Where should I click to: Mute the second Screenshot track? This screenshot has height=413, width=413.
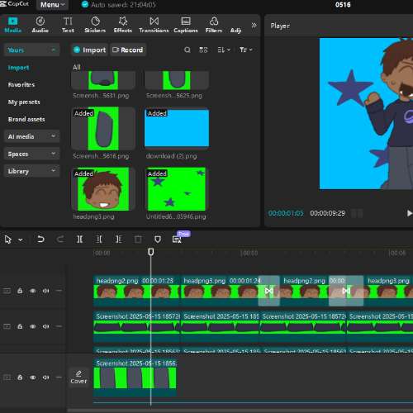[45, 326]
